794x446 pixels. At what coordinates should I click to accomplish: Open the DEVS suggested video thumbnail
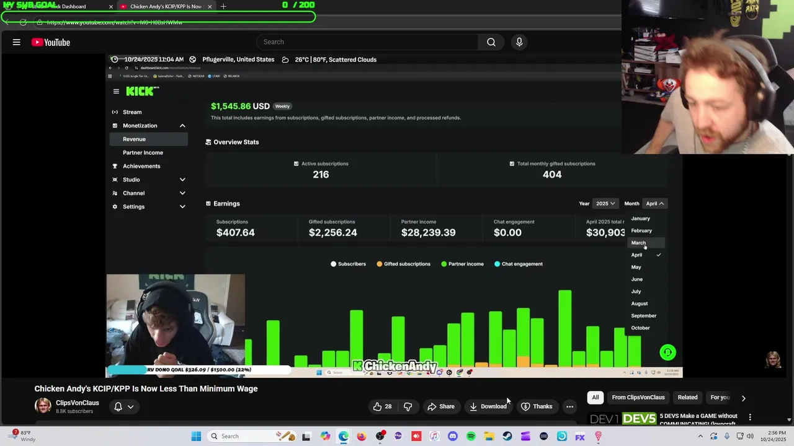click(x=622, y=419)
